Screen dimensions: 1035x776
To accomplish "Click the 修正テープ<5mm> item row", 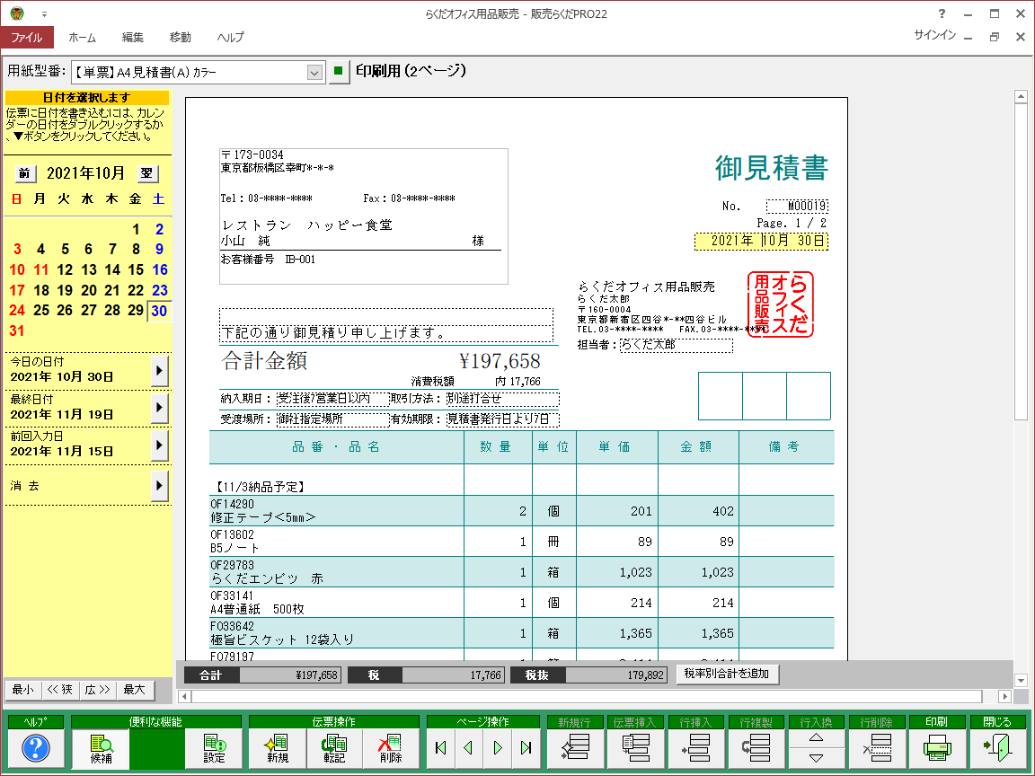I will point(521,511).
